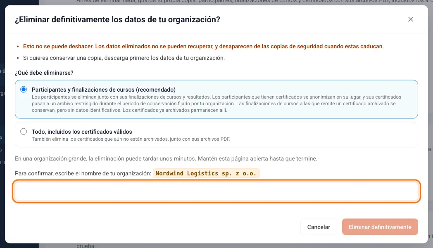This screenshot has height=248, width=433.
Task: Select 'Participantes y finalizaciones de cursos' radio option
Action: [24, 90]
